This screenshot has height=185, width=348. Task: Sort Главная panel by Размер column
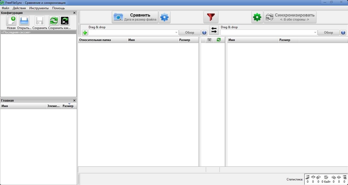click(x=69, y=106)
